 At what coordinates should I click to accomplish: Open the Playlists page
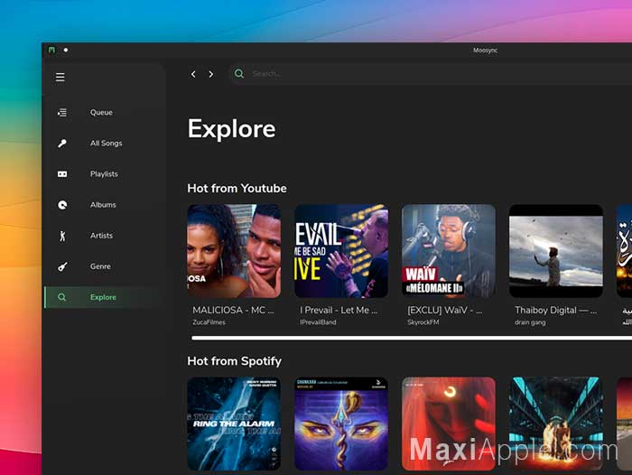coord(104,174)
